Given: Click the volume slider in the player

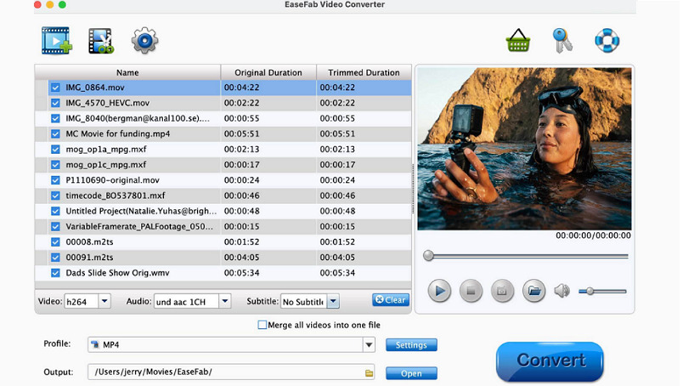Looking at the screenshot, I should (603, 291).
